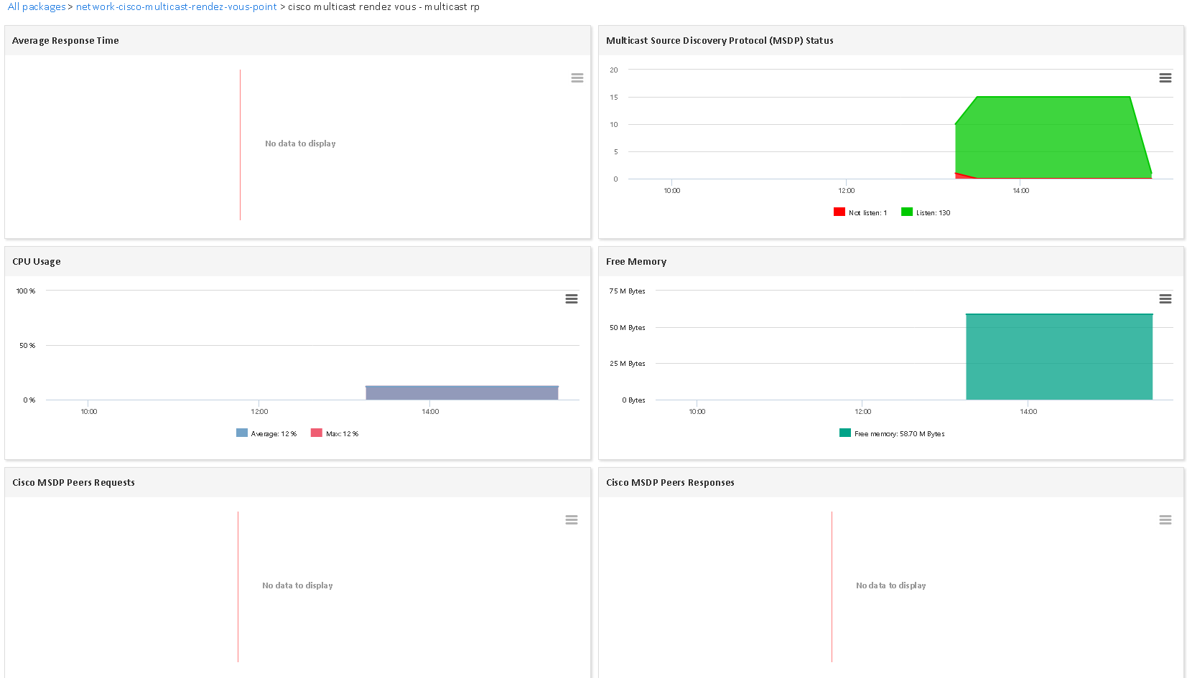The width and height of the screenshot is (1187, 678).
Task: Open options menu on Average Response Time chart
Action: coord(577,77)
